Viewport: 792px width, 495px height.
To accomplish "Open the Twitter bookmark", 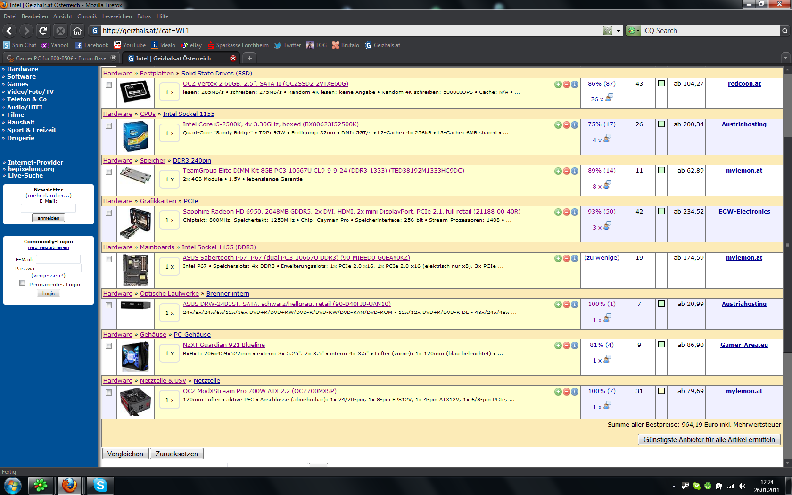I will [288, 45].
